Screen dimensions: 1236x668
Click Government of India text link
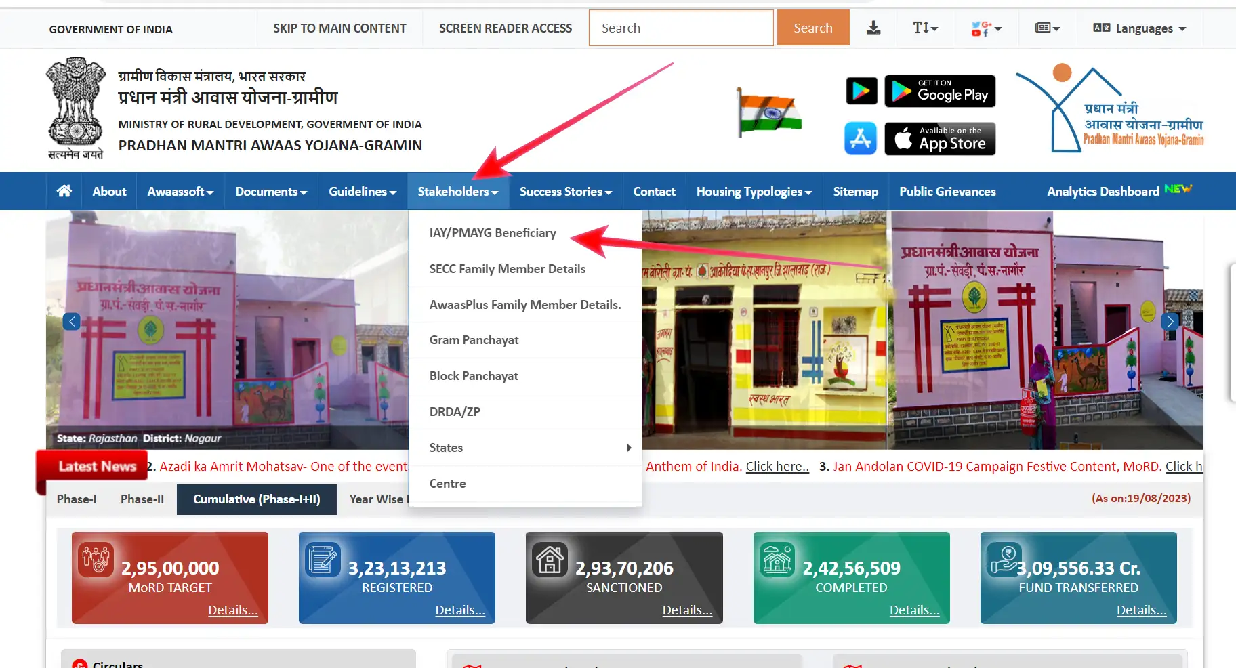click(110, 29)
